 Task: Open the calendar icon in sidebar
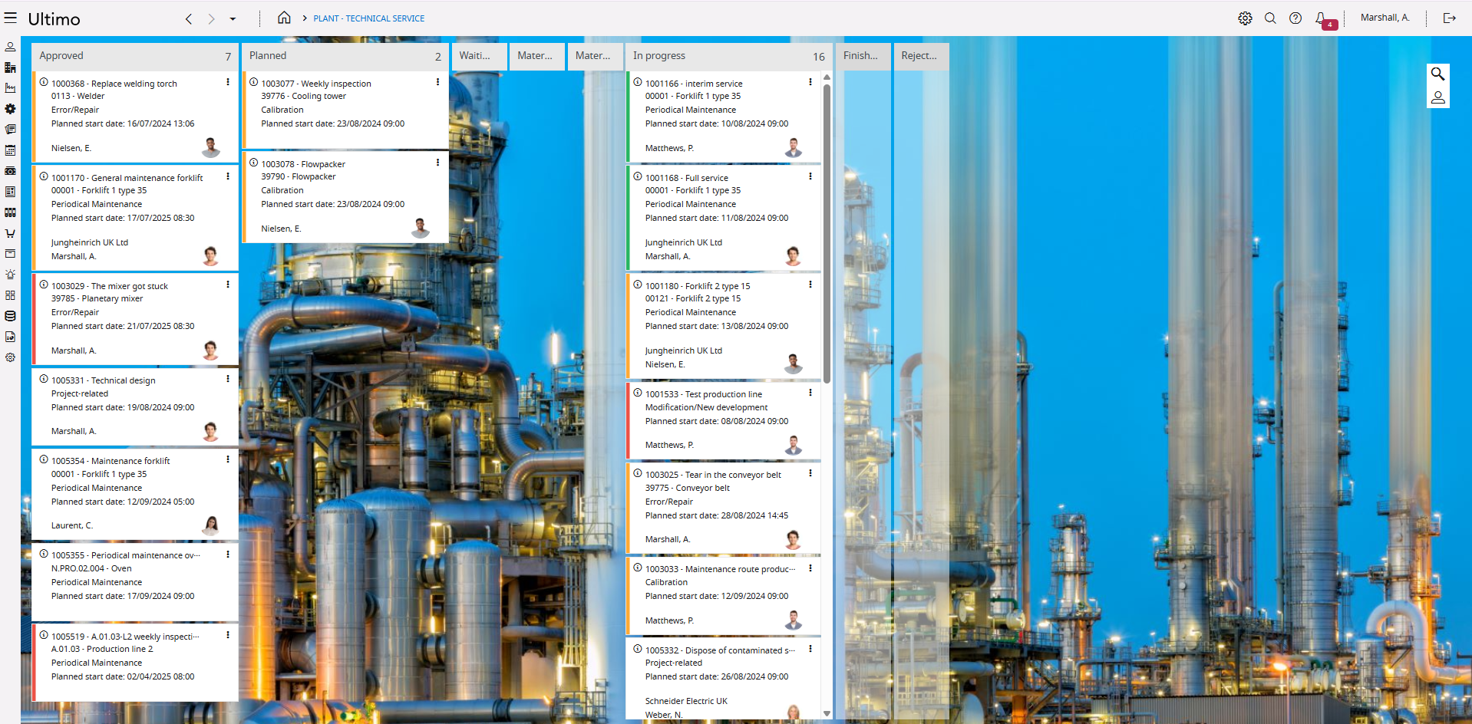(10, 150)
